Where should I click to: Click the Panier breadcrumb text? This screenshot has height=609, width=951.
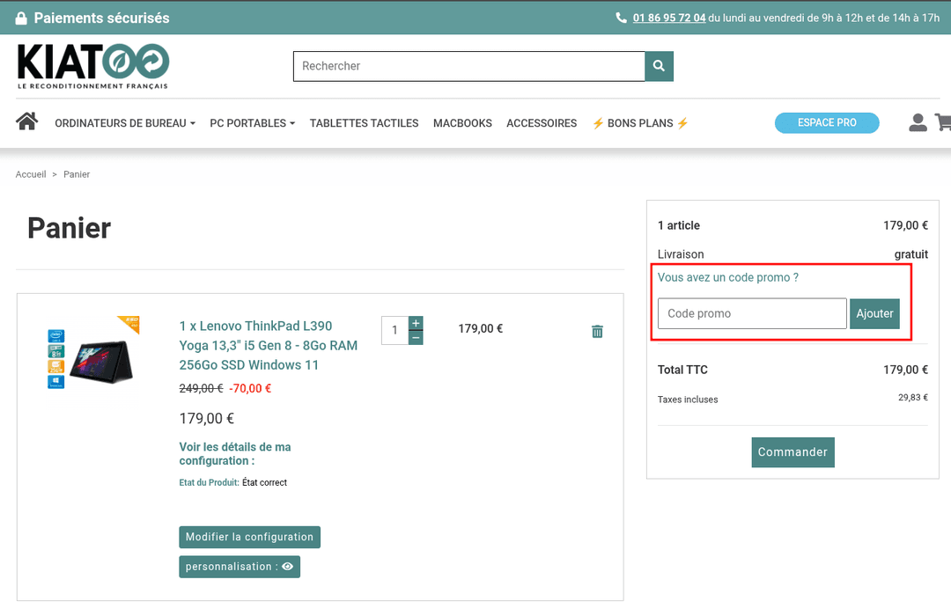click(x=77, y=174)
